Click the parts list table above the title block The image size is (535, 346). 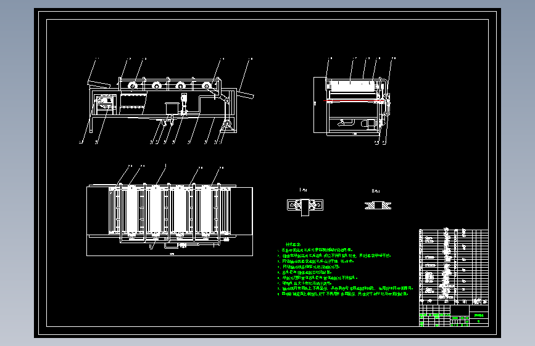click(454, 267)
